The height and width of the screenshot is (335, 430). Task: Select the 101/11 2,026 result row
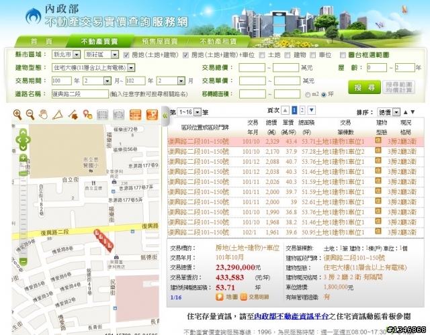[x=296, y=182]
